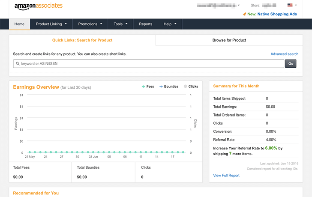This screenshot has height=197, width=312.
Task: Open the blurred account email dropdown
Action: pyautogui.click(x=218, y=6)
